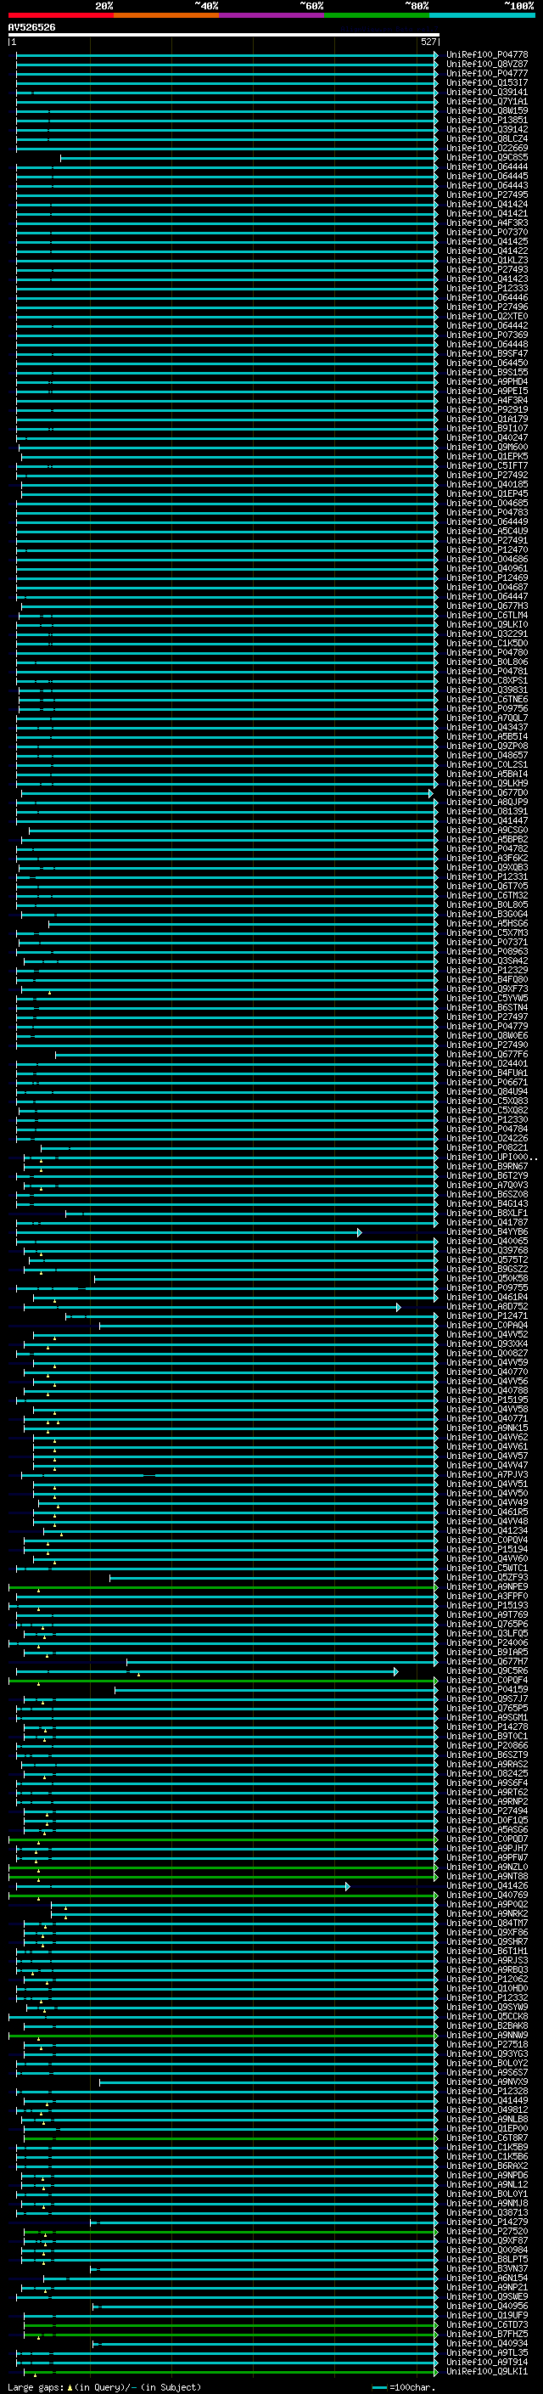Select the hit label UniRef100_B3G0G4
The image size is (543, 2394).
(x=487, y=914)
